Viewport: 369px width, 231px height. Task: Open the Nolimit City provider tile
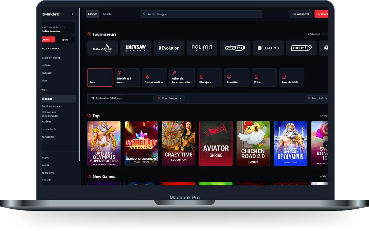[x=202, y=48]
